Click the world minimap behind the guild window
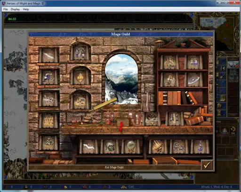Viewport: 241px width, 192px height. coord(217,33)
